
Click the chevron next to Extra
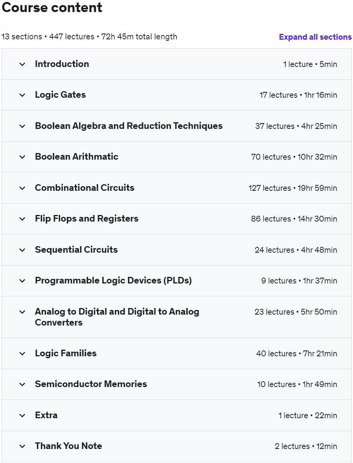tap(22, 415)
